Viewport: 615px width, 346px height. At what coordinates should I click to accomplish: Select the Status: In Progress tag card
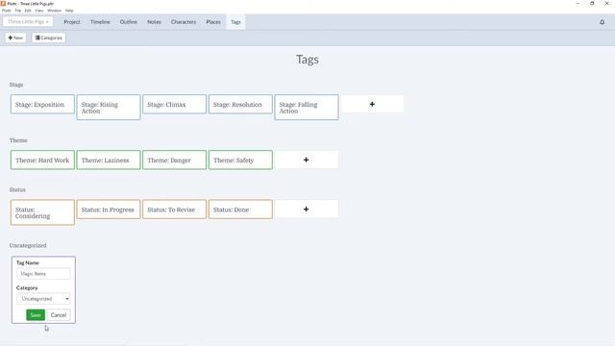pyautogui.click(x=109, y=210)
